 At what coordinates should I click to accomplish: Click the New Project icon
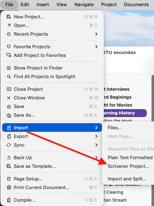click(x=9, y=17)
